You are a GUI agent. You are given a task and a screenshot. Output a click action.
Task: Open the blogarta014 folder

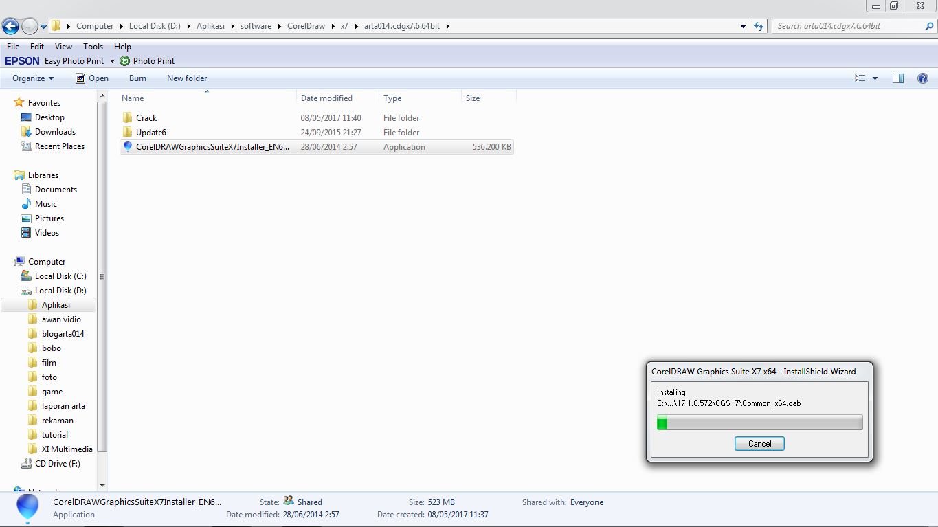[x=63, y=334]
